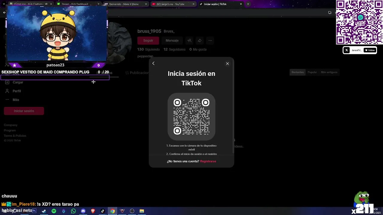Expand the Program footer section
This screenshot has width=383, height=215.
(x=10, y=130)
